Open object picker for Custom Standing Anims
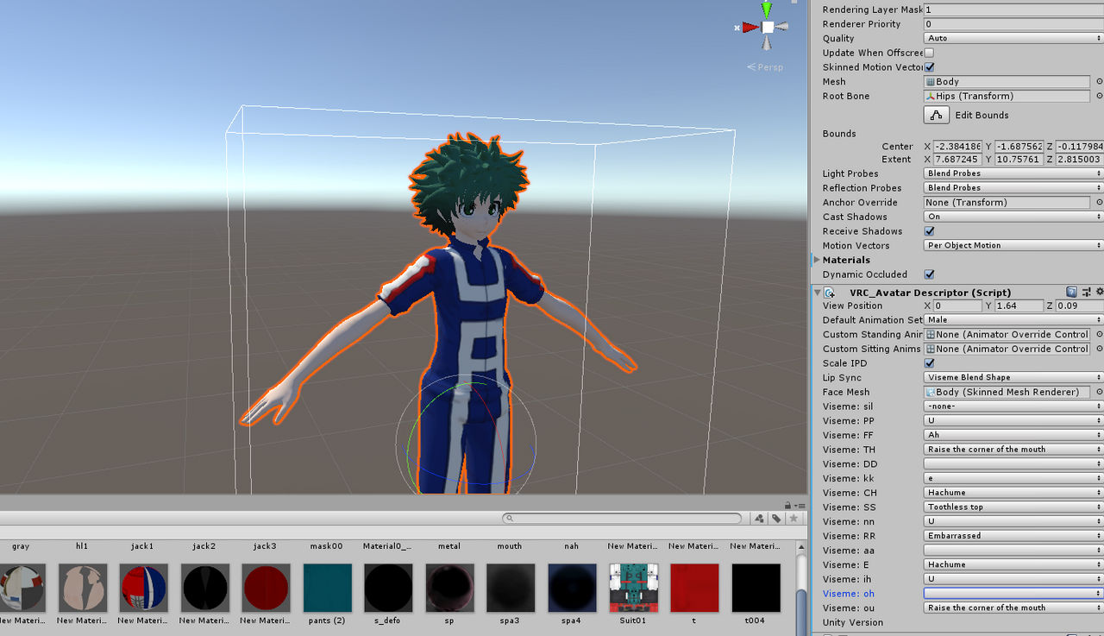The width and height of the screenshot is (1104, 636). [1099, 335]
